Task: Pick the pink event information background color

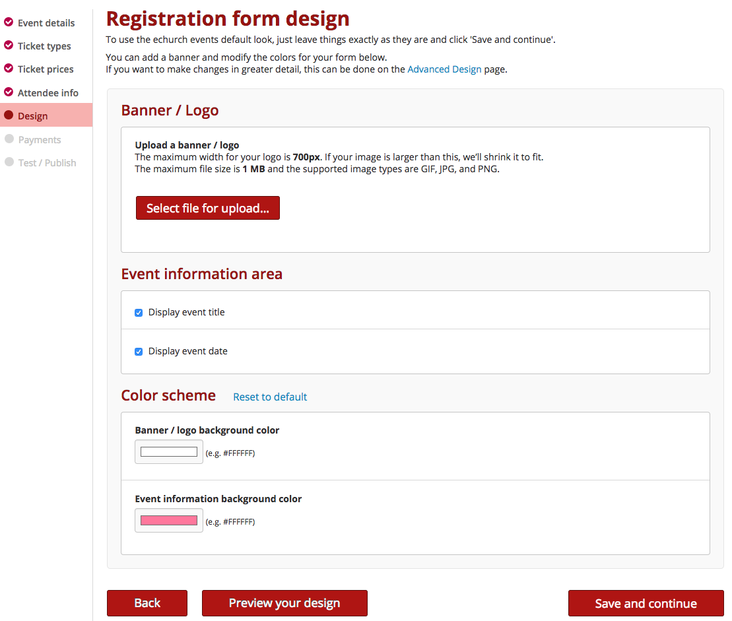Action: coord(169,521)
